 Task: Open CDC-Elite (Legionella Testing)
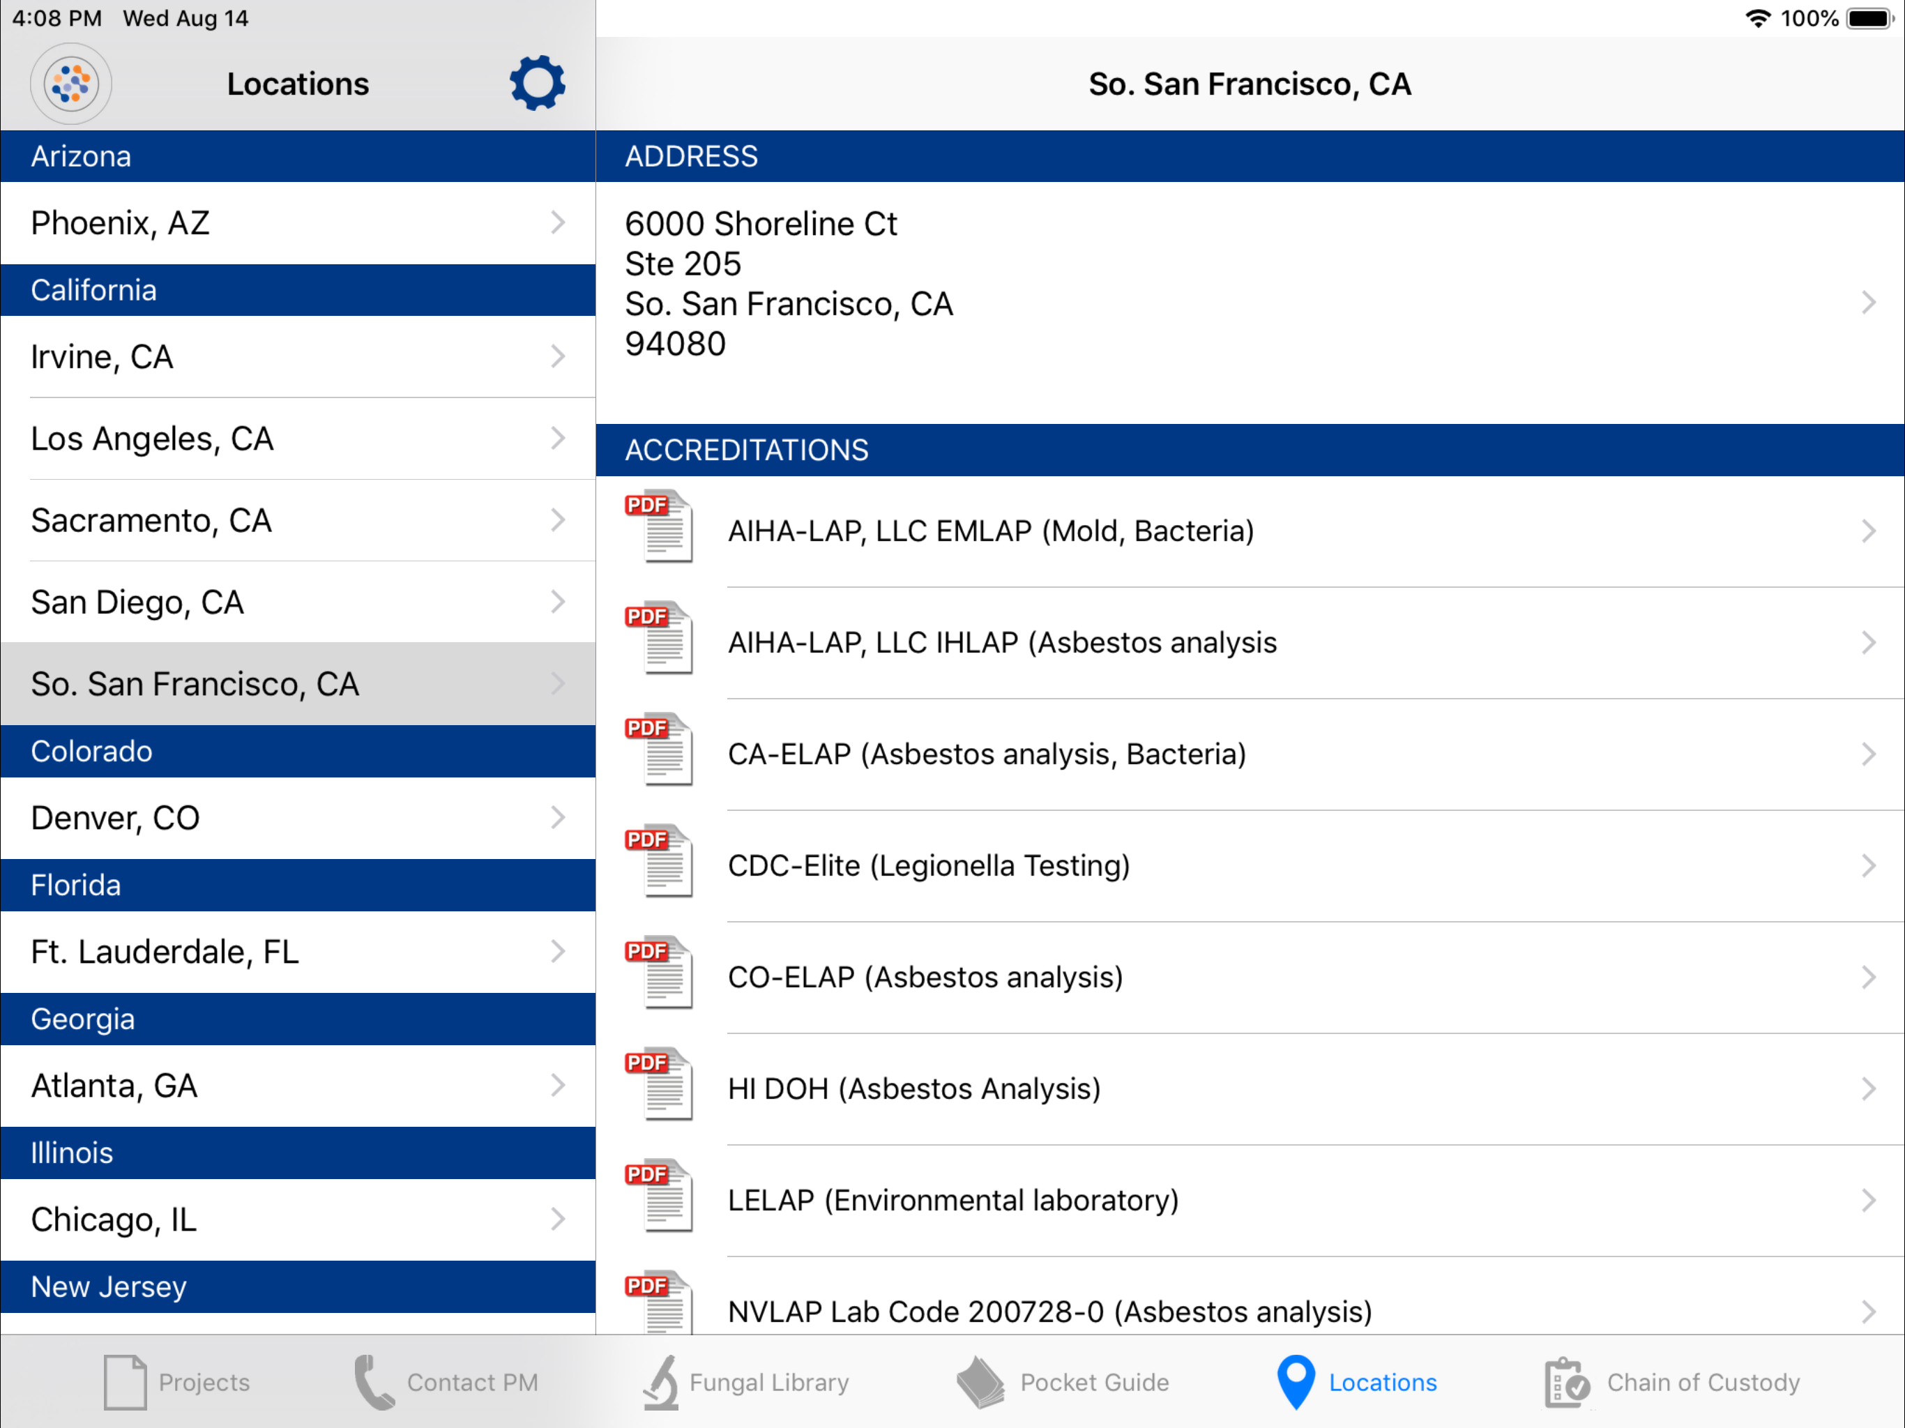point(1250,865)
